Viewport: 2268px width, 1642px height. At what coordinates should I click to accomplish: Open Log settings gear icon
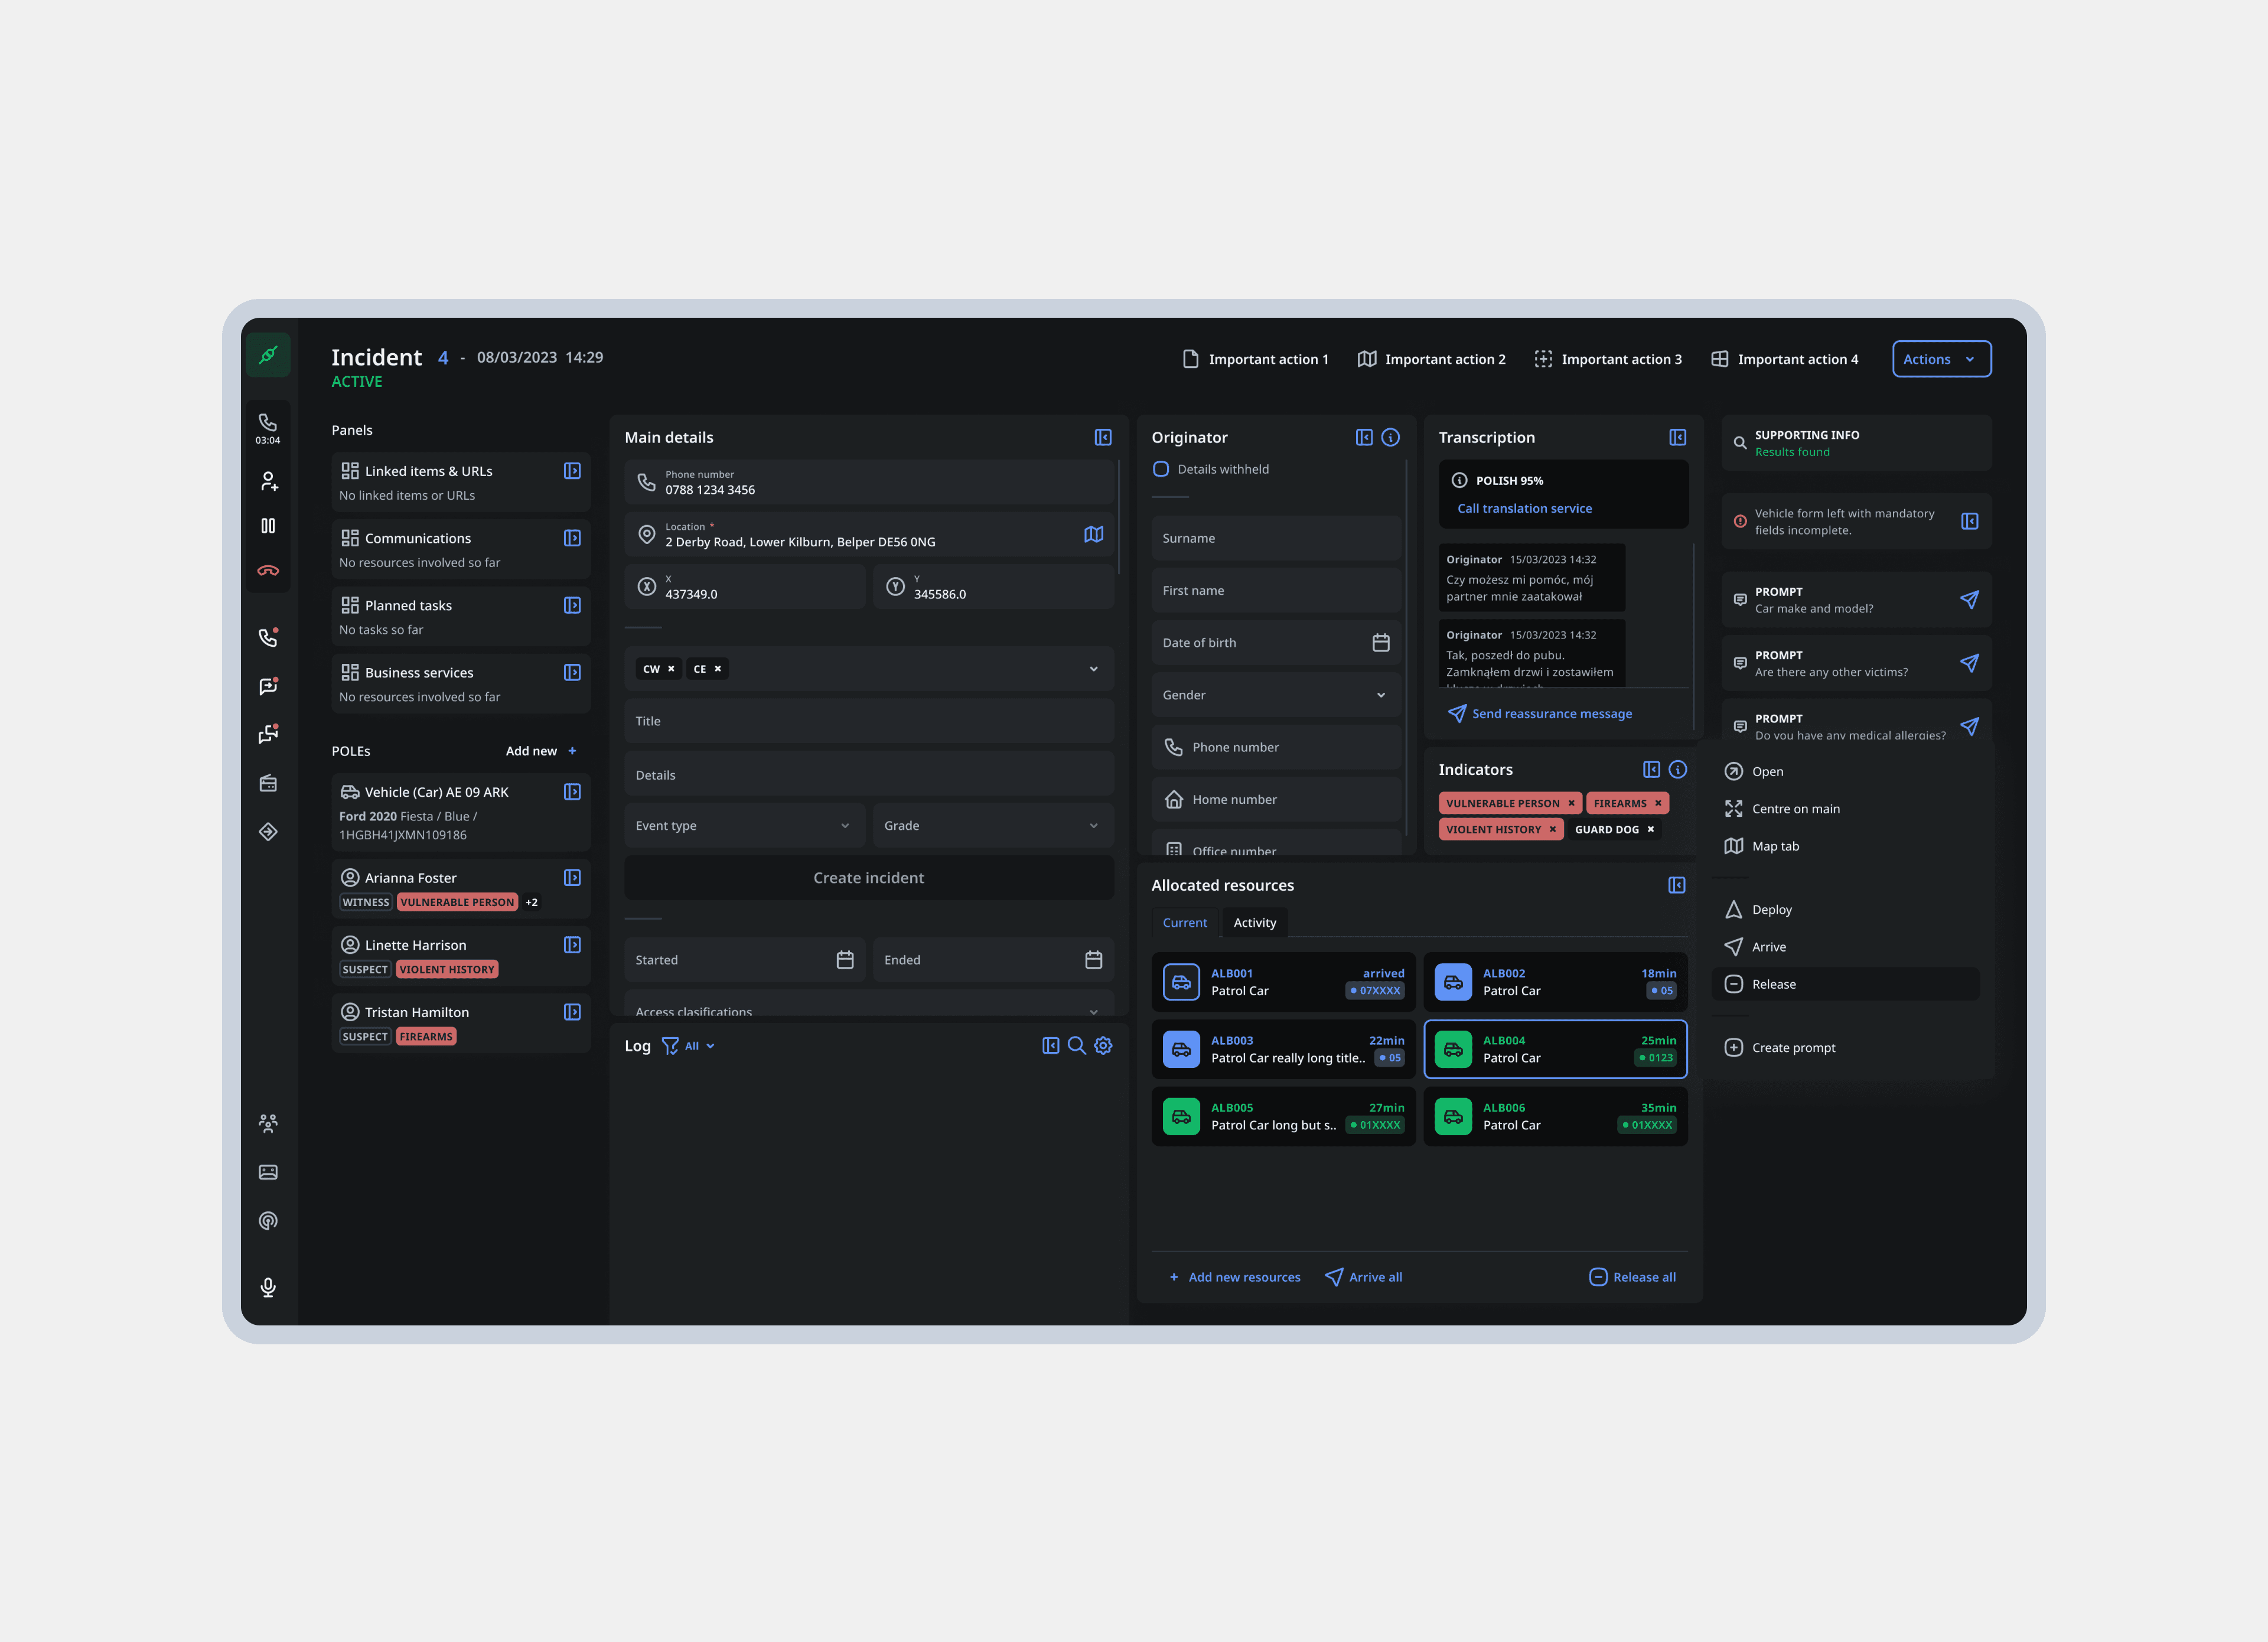(1103, 1046)
